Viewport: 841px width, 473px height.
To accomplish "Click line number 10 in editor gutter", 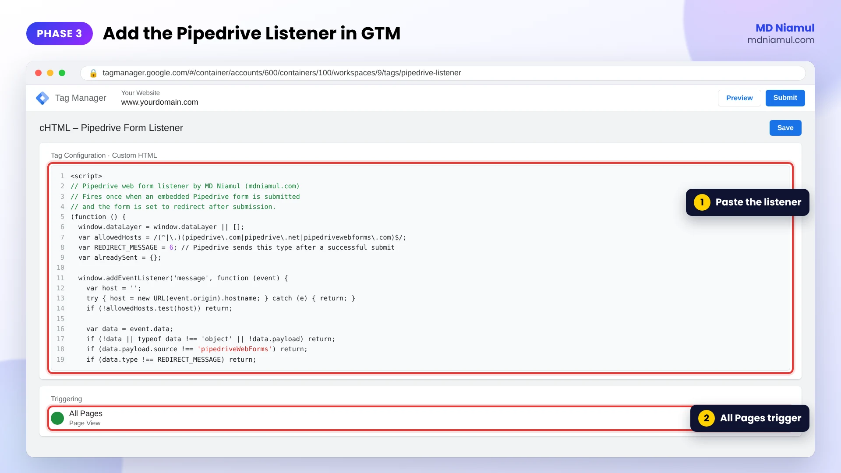I will pyautogui.click(x=60, y=268).
